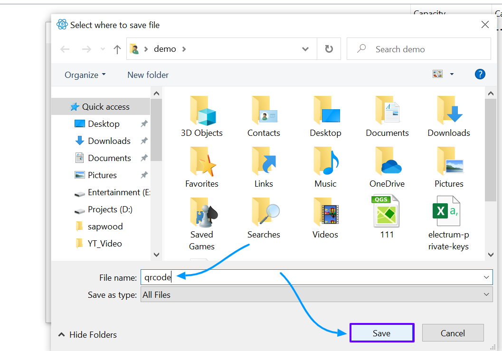Click demo in the address path
The image size is (502, 351).
pos(165,49)
